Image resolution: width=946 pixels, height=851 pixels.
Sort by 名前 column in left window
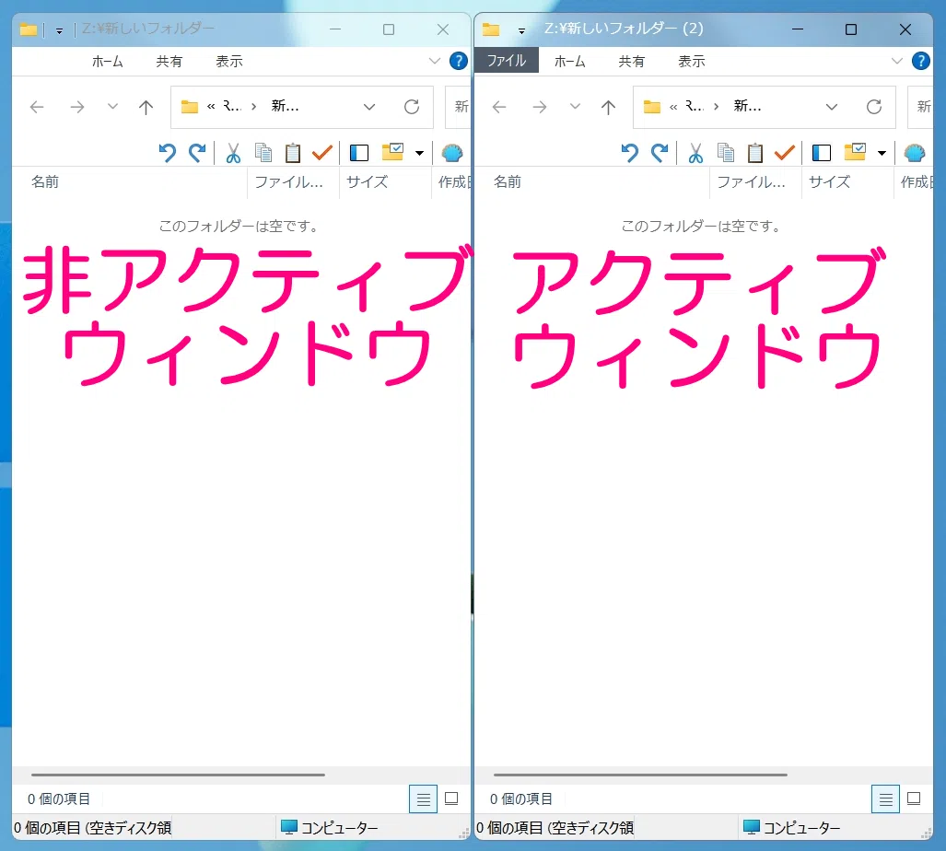point(130,182)
